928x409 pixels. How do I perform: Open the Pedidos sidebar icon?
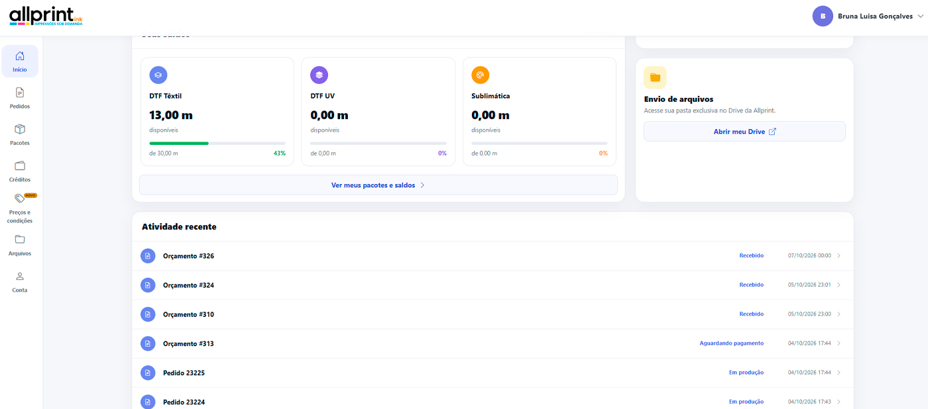(x=20, y=93)
